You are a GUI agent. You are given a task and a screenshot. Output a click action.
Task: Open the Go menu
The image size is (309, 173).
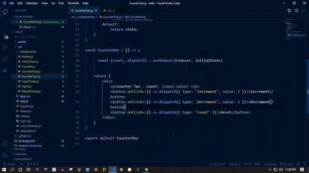[53, 3]
